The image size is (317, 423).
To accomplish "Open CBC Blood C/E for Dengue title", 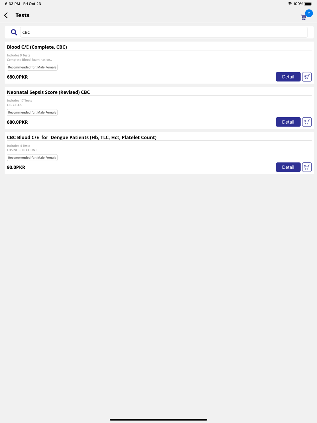I will pyautogui.click(x=81, y=137).
